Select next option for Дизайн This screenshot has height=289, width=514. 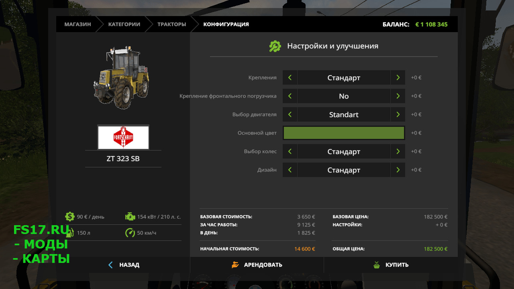coord(398,170)
